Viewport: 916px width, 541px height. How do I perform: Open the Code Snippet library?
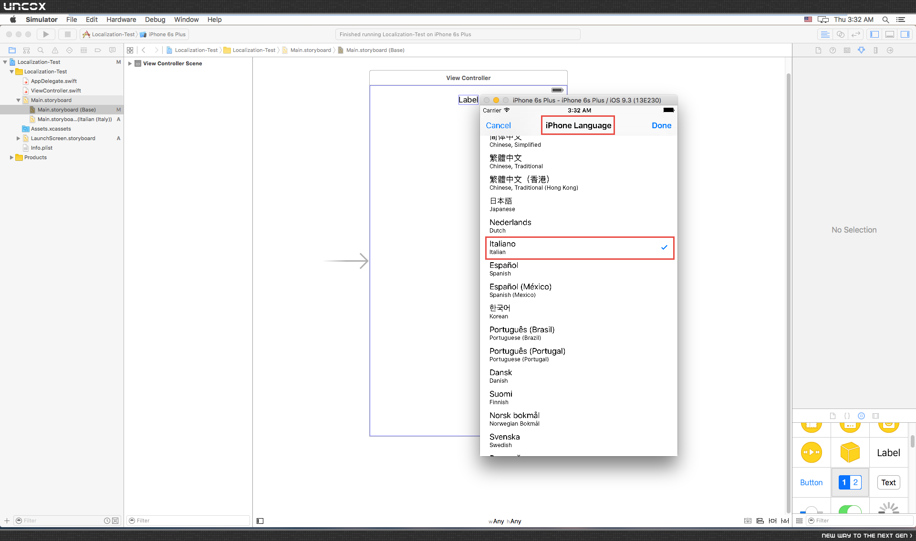847,416
